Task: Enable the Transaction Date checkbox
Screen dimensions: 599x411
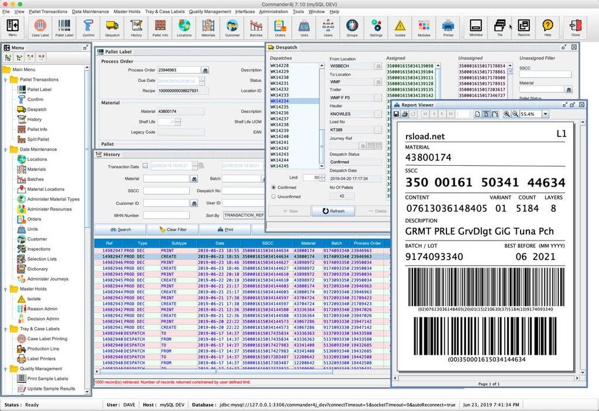Action: 145,166
